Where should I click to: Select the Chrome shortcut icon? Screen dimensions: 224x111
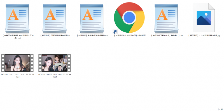[129, 18]
